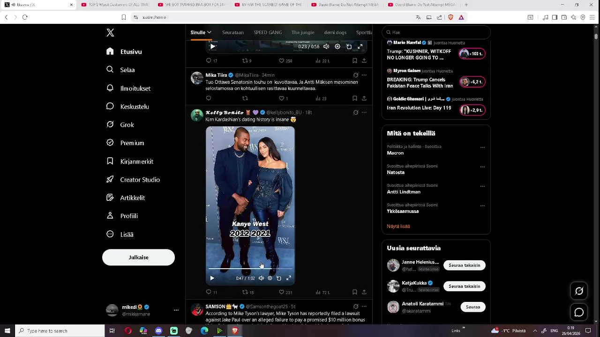Toggle Kanye West video picture-in-picture
The image size is (600, 337).
[279, 278]
